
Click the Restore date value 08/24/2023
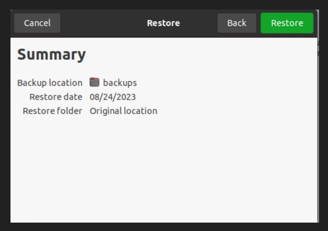[113, 97]
